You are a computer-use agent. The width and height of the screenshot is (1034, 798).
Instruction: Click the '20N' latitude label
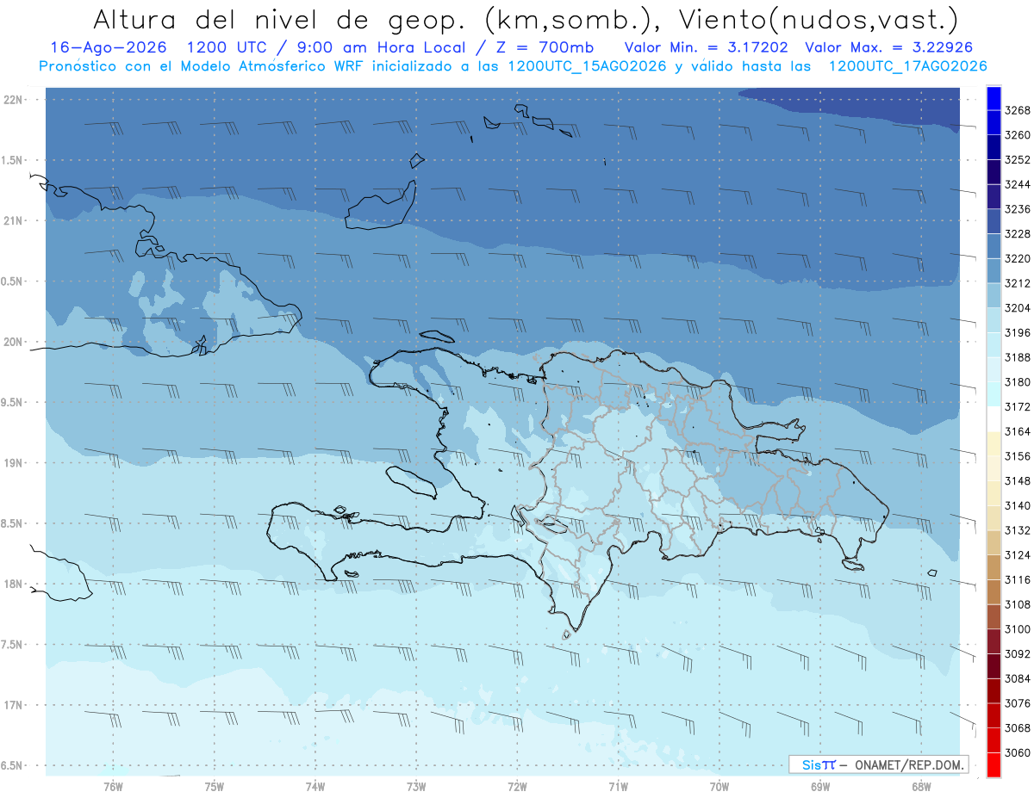tap(14, 342)
